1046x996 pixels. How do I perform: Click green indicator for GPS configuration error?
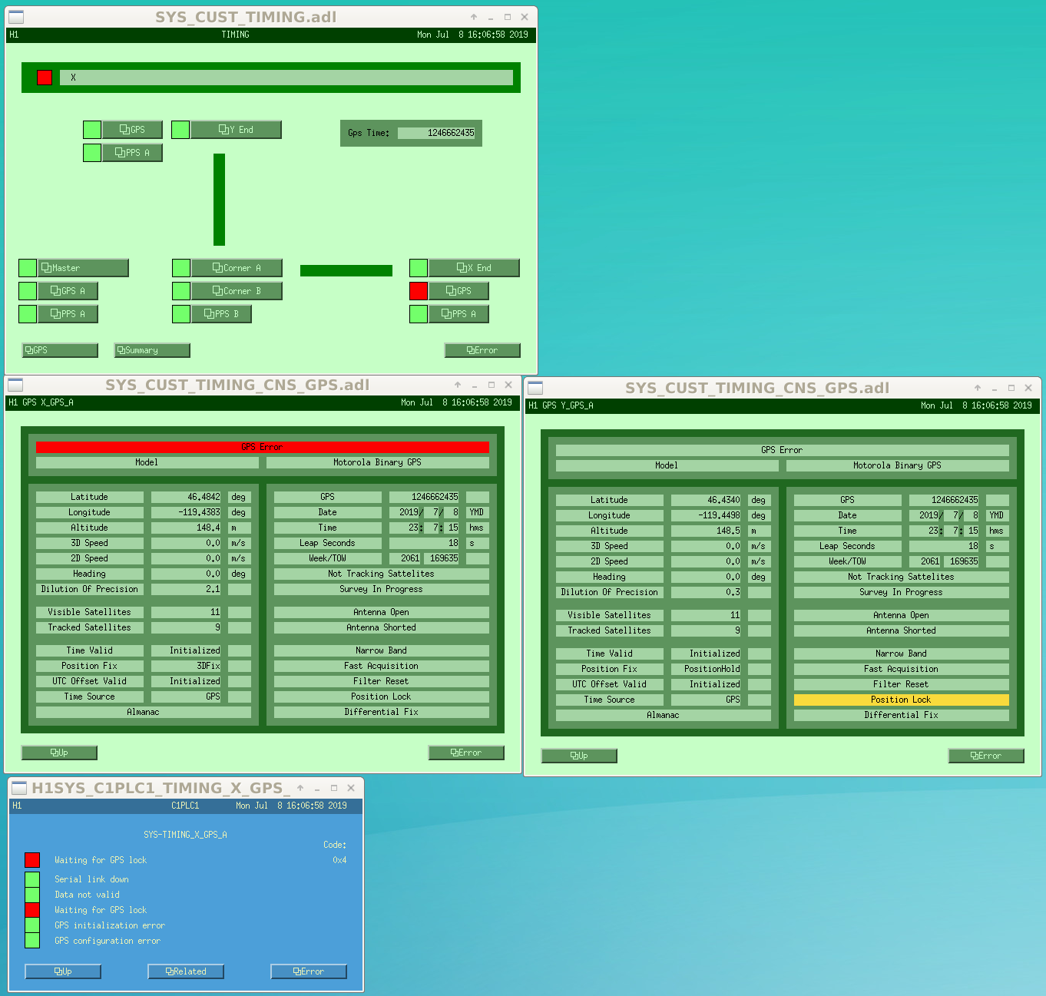[x=32, y=941]
